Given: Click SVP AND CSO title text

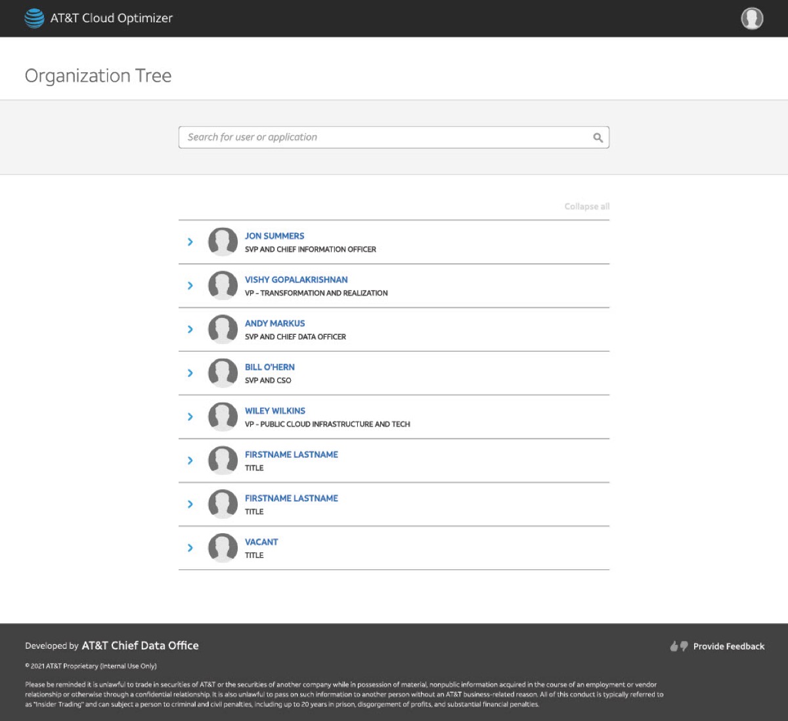Looking at the screenshot, I should 268,381.
